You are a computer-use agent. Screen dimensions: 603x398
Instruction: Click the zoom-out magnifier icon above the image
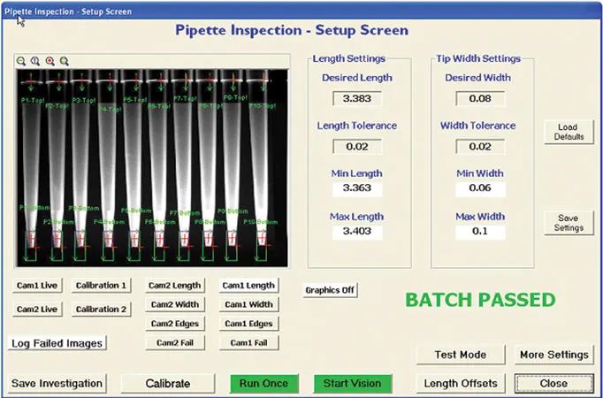(x=20, y=61)
